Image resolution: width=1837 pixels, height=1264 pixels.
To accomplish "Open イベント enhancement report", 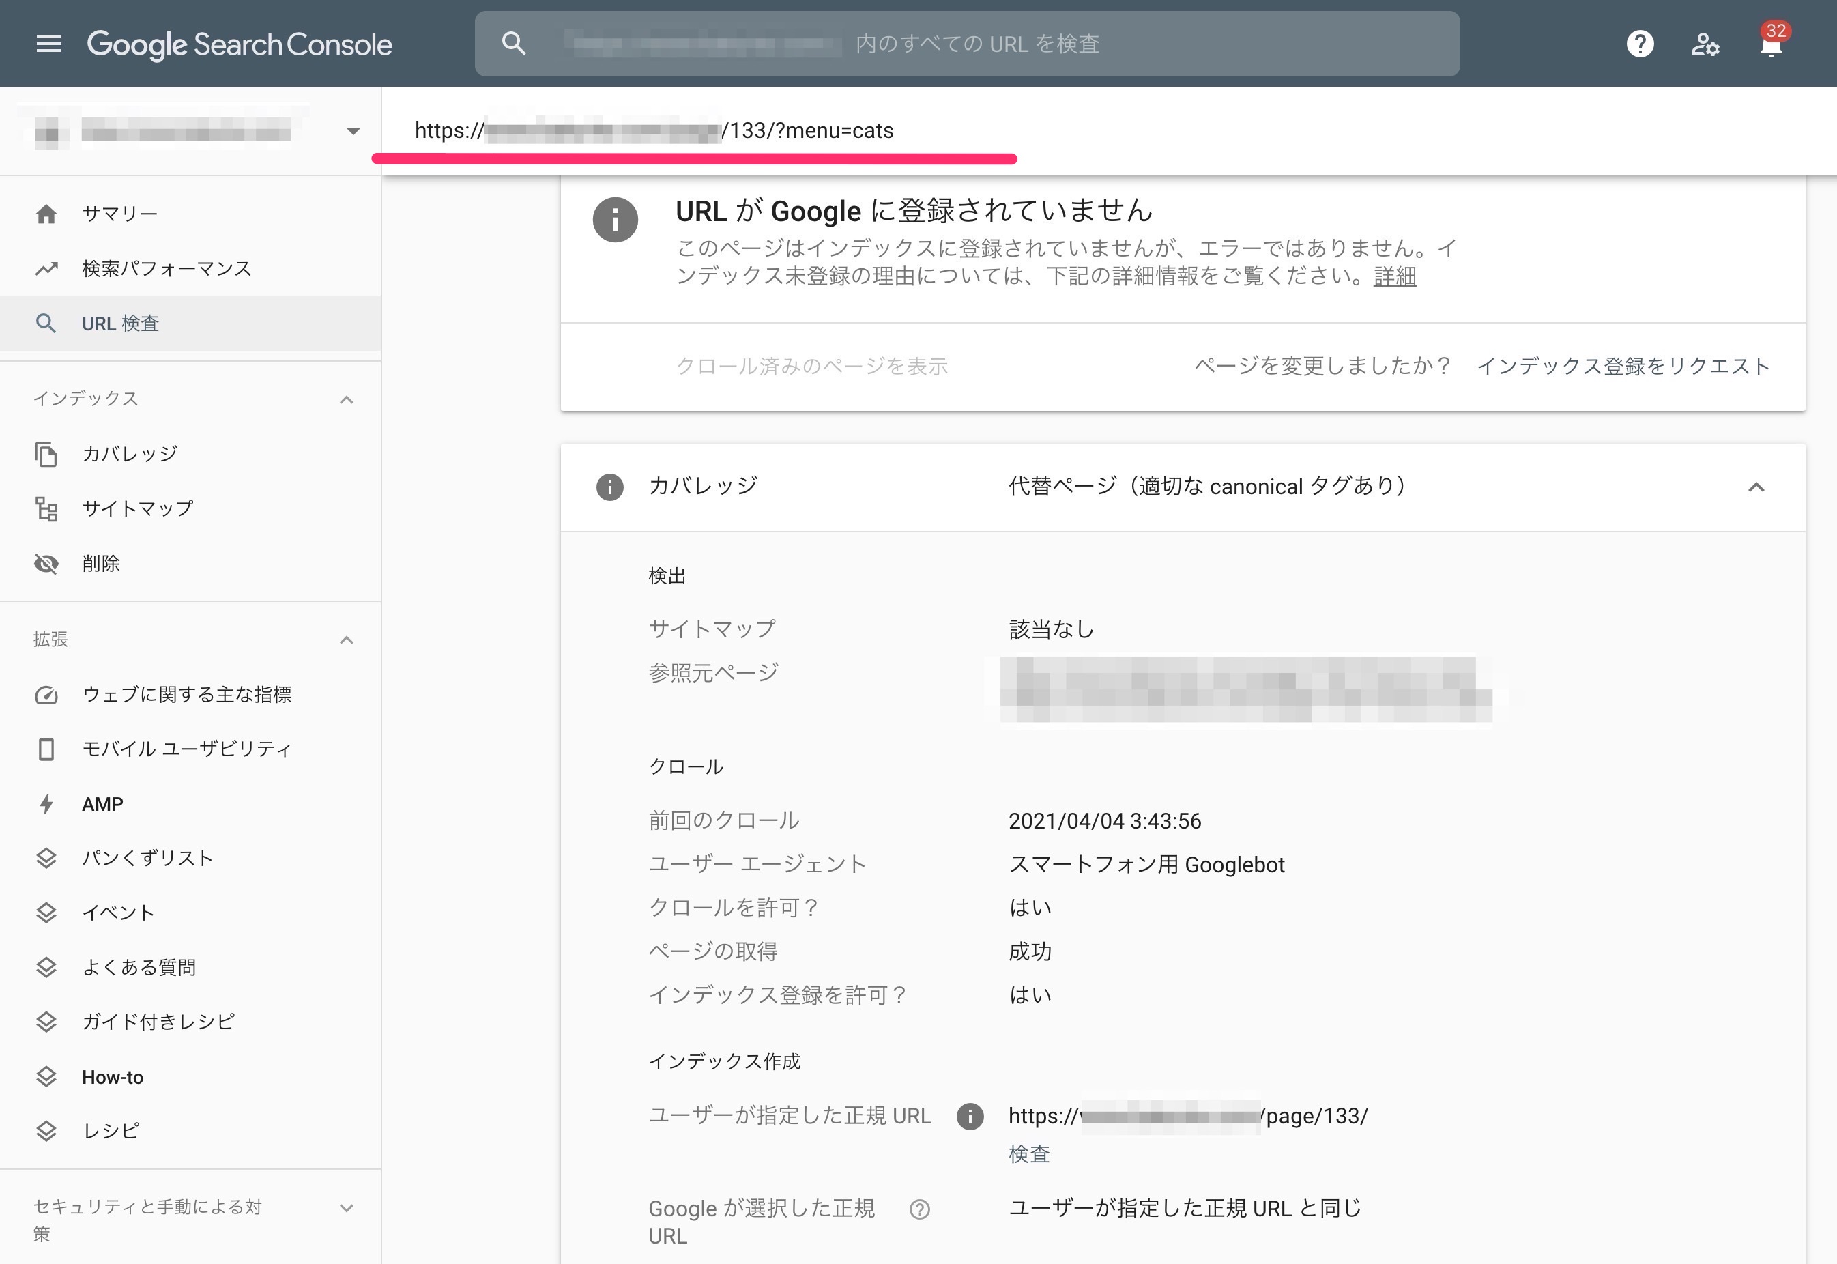I will tap(190, 913).
